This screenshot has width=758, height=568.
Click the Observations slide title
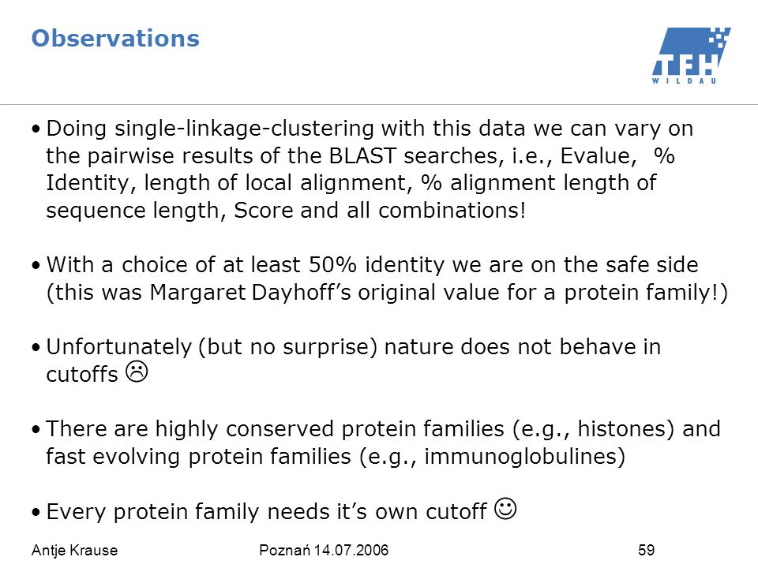(x=115, y=38)
